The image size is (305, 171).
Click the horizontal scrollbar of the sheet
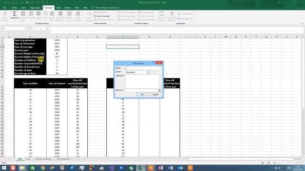point(240,159)
